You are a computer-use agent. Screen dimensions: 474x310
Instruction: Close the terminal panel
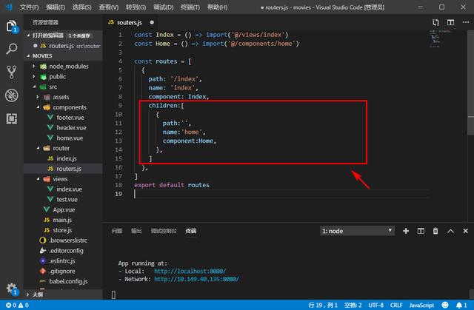pos(465,231)
